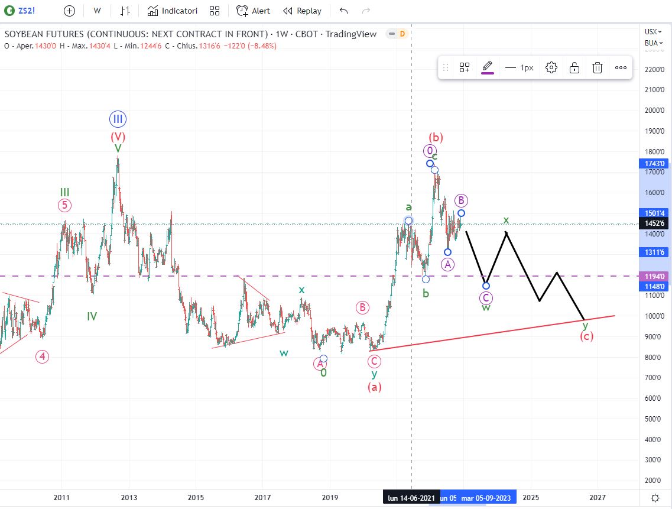Grab the drawing toolbar drag handle
Image resolution: width=672 pixels, height=509 pixels.
(446, 67)
